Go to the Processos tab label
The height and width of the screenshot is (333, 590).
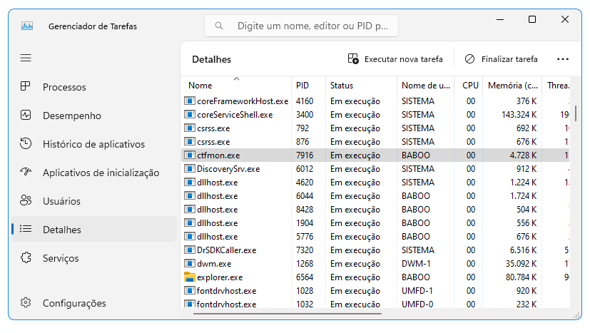[64, 87]
